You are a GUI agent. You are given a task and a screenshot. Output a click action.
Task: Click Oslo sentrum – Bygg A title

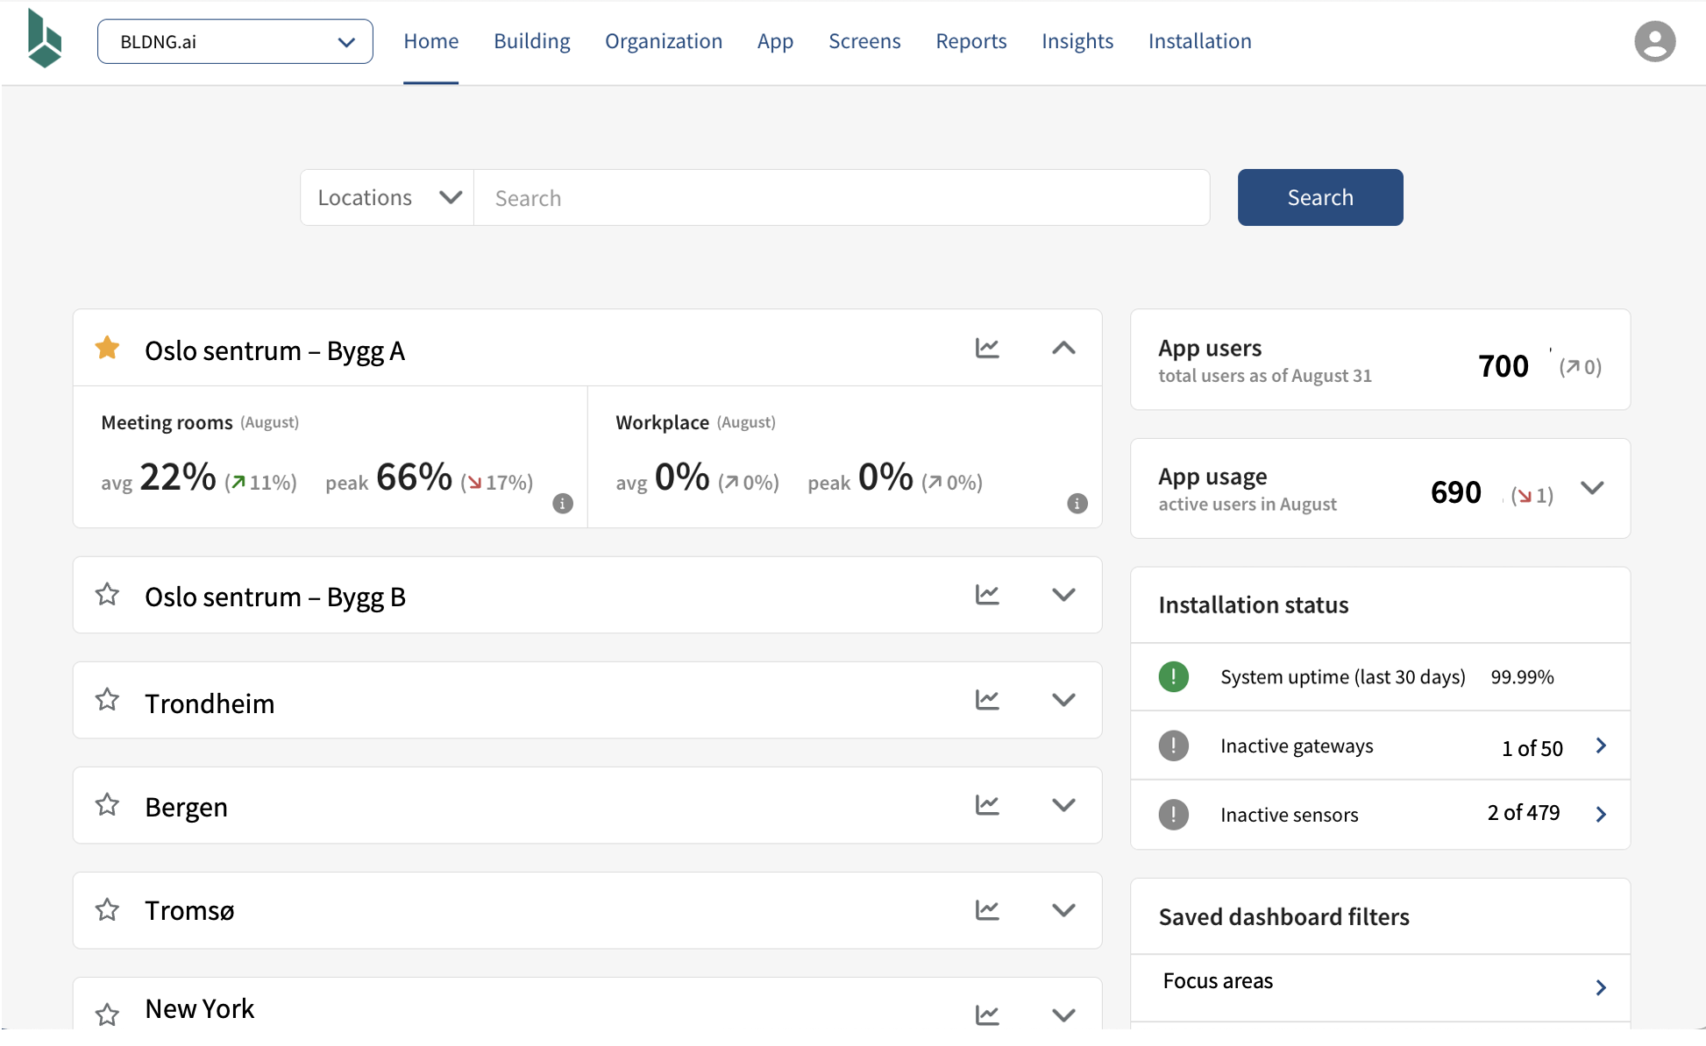[274, 350]
